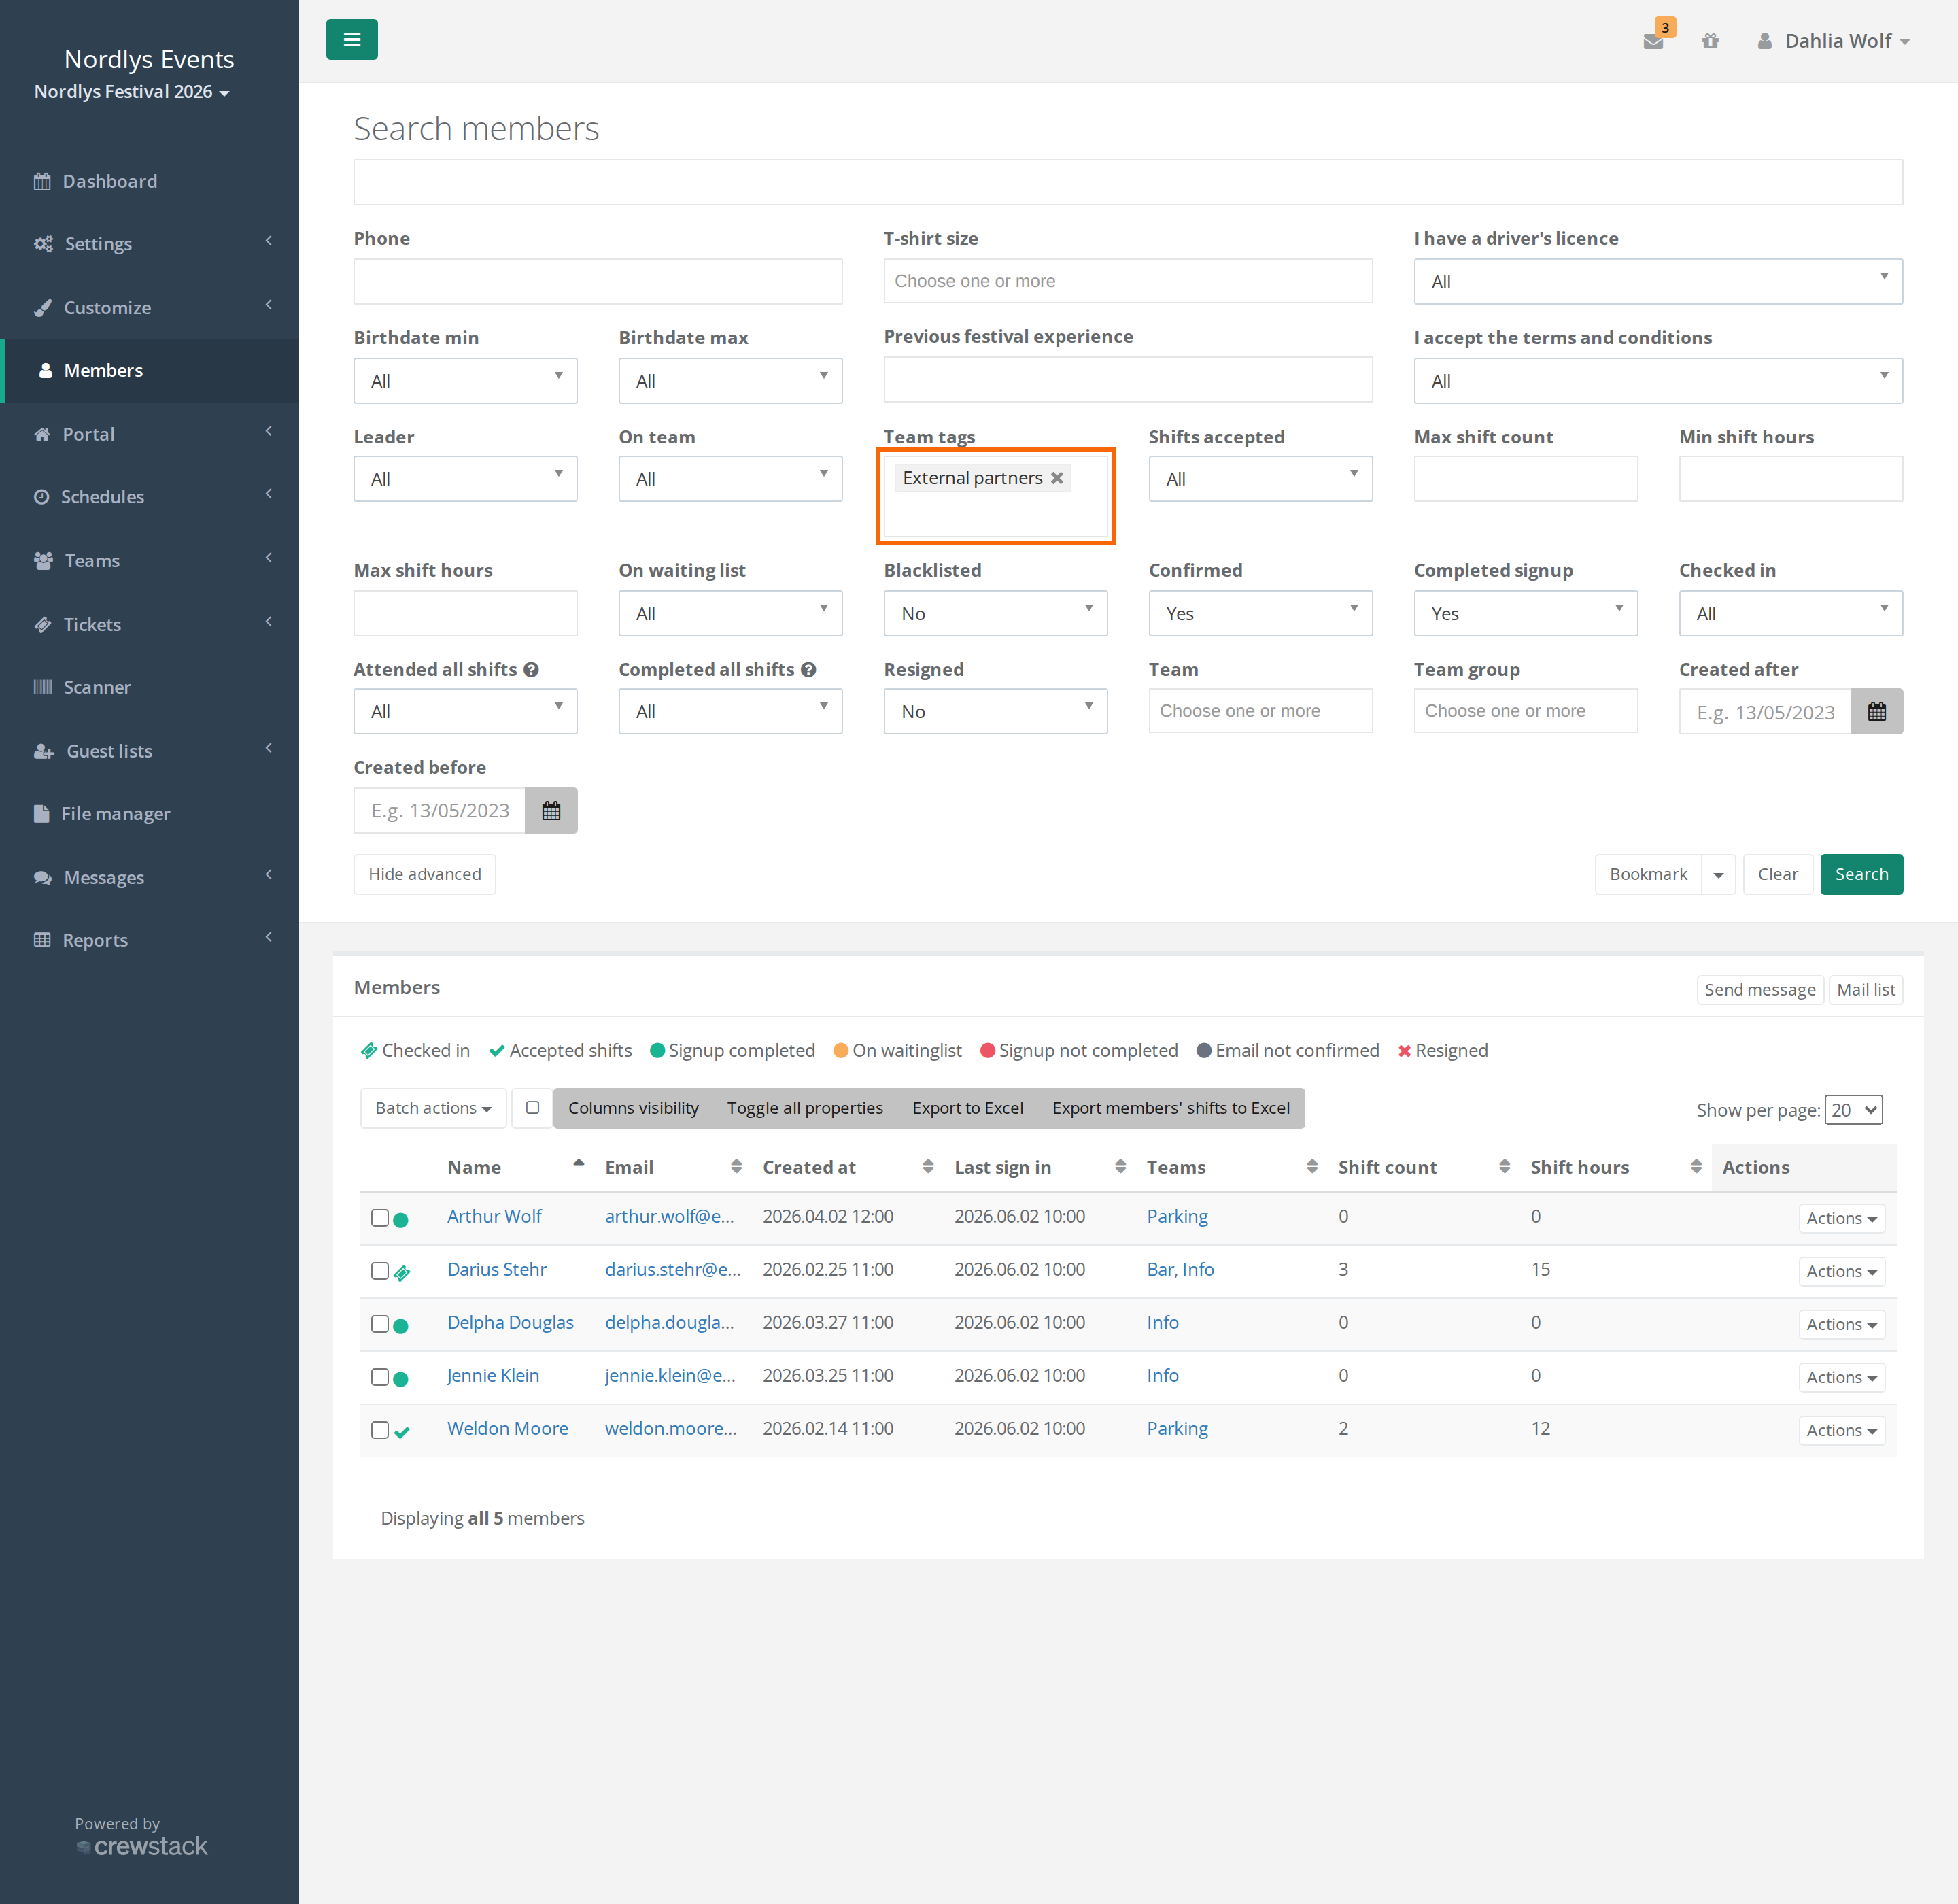Tick the checkbox for Weldon Moore
The image size is (1958, 1904).
[380, 1430]
